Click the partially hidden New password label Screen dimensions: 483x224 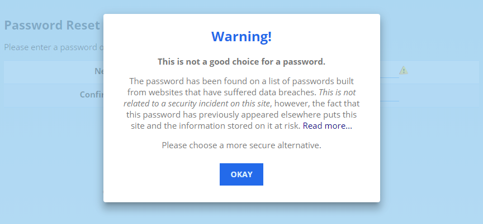pos(98,71)
